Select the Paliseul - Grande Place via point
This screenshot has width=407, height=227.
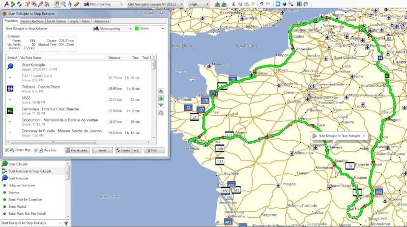pyautogui.click(x=78, y=89)
